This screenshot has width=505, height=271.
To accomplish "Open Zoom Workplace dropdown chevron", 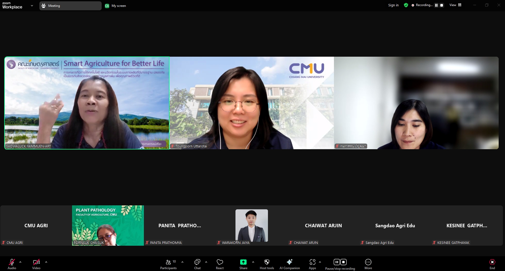I will point(32,6).
